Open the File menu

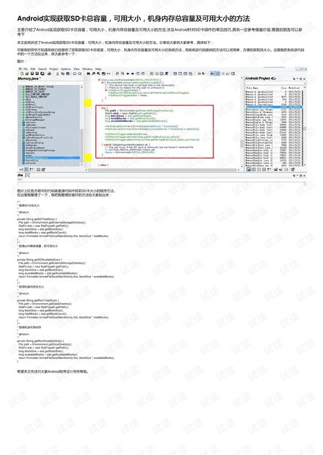pos(26,69)
